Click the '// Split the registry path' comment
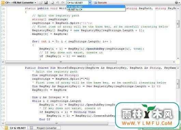The height and width of the screenshot is (130, 181). point(56,16)
